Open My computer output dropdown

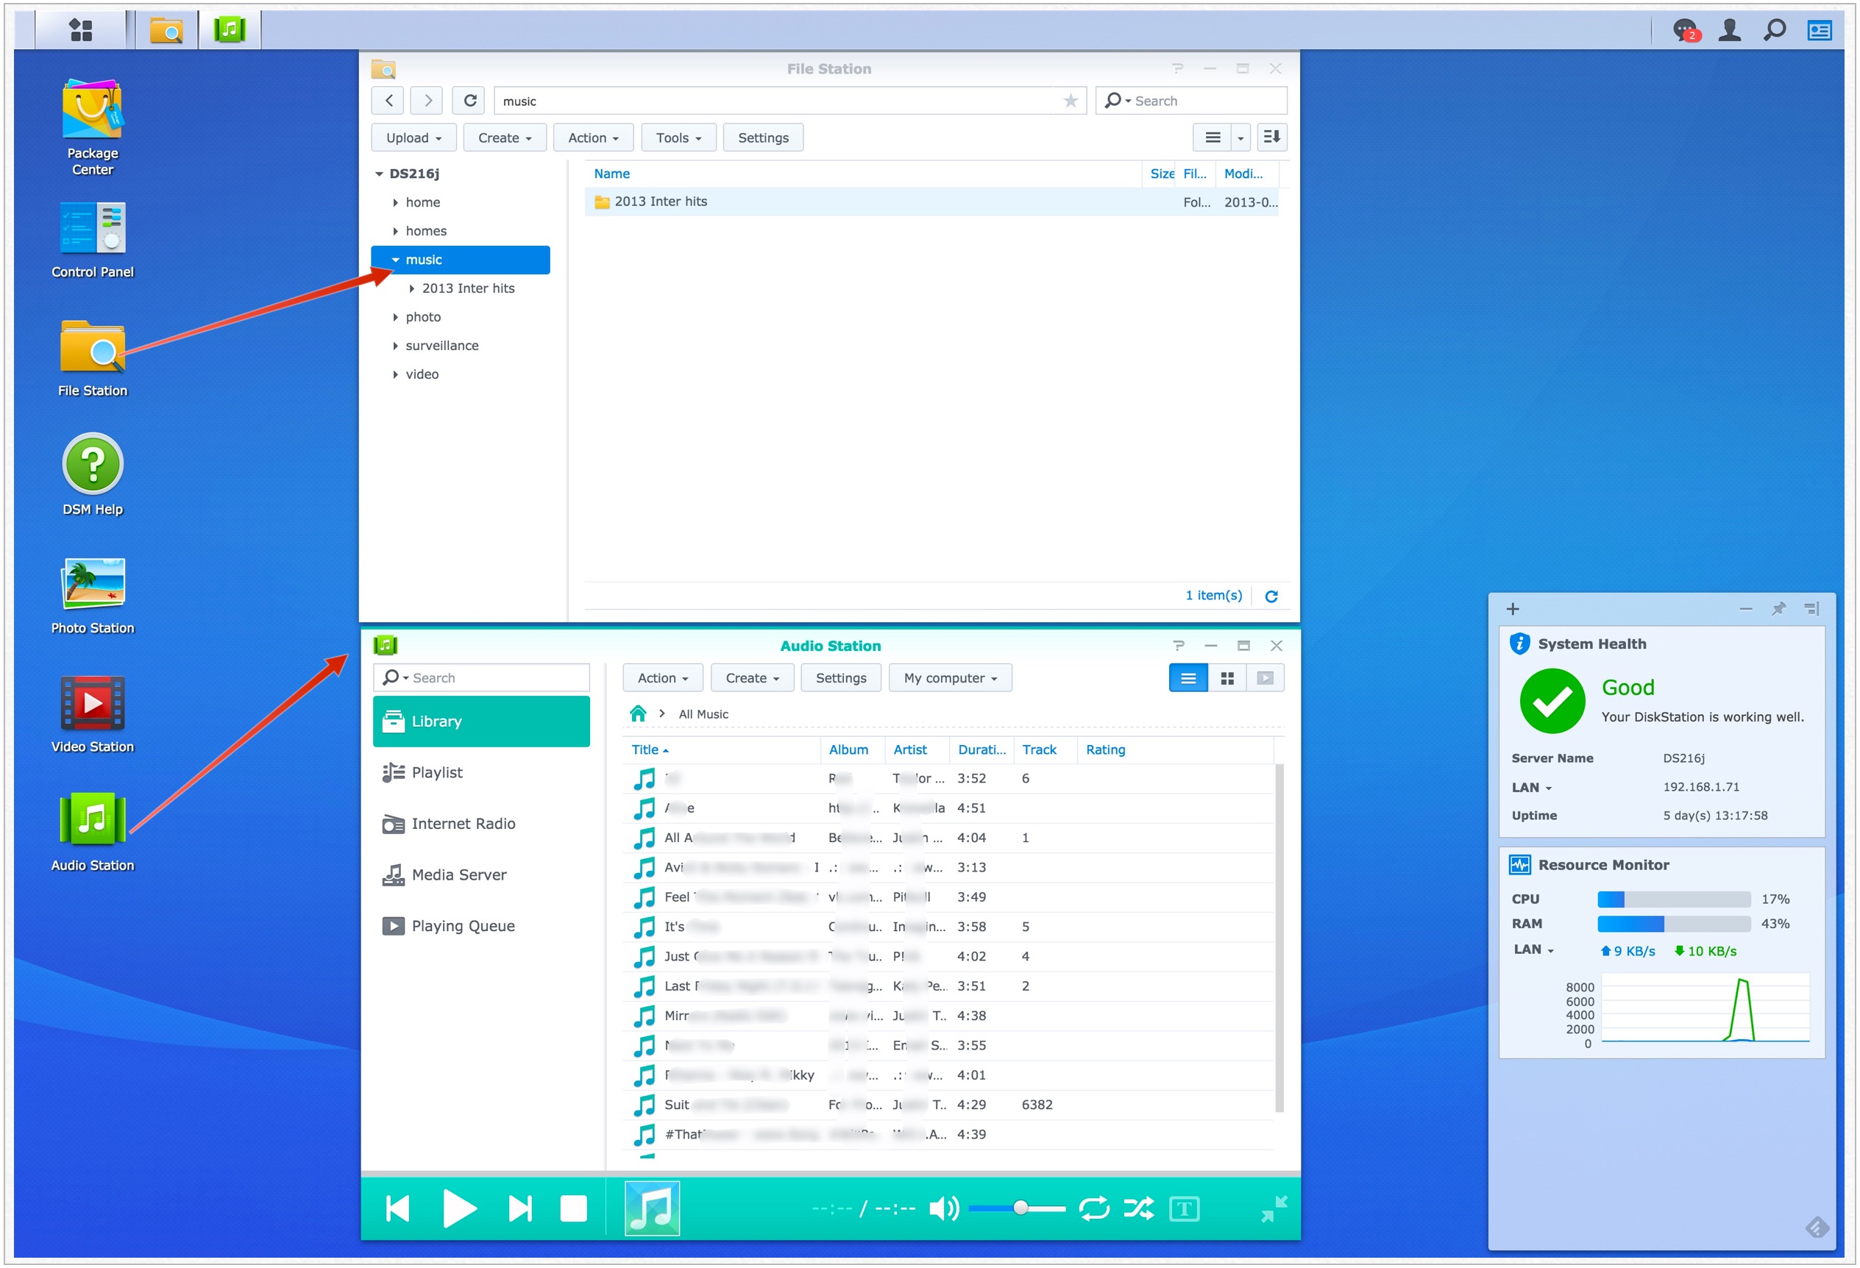(950, 678)
